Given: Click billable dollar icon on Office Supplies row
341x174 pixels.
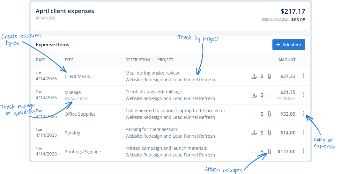Looking at the screenshot, I should point(262,114).
